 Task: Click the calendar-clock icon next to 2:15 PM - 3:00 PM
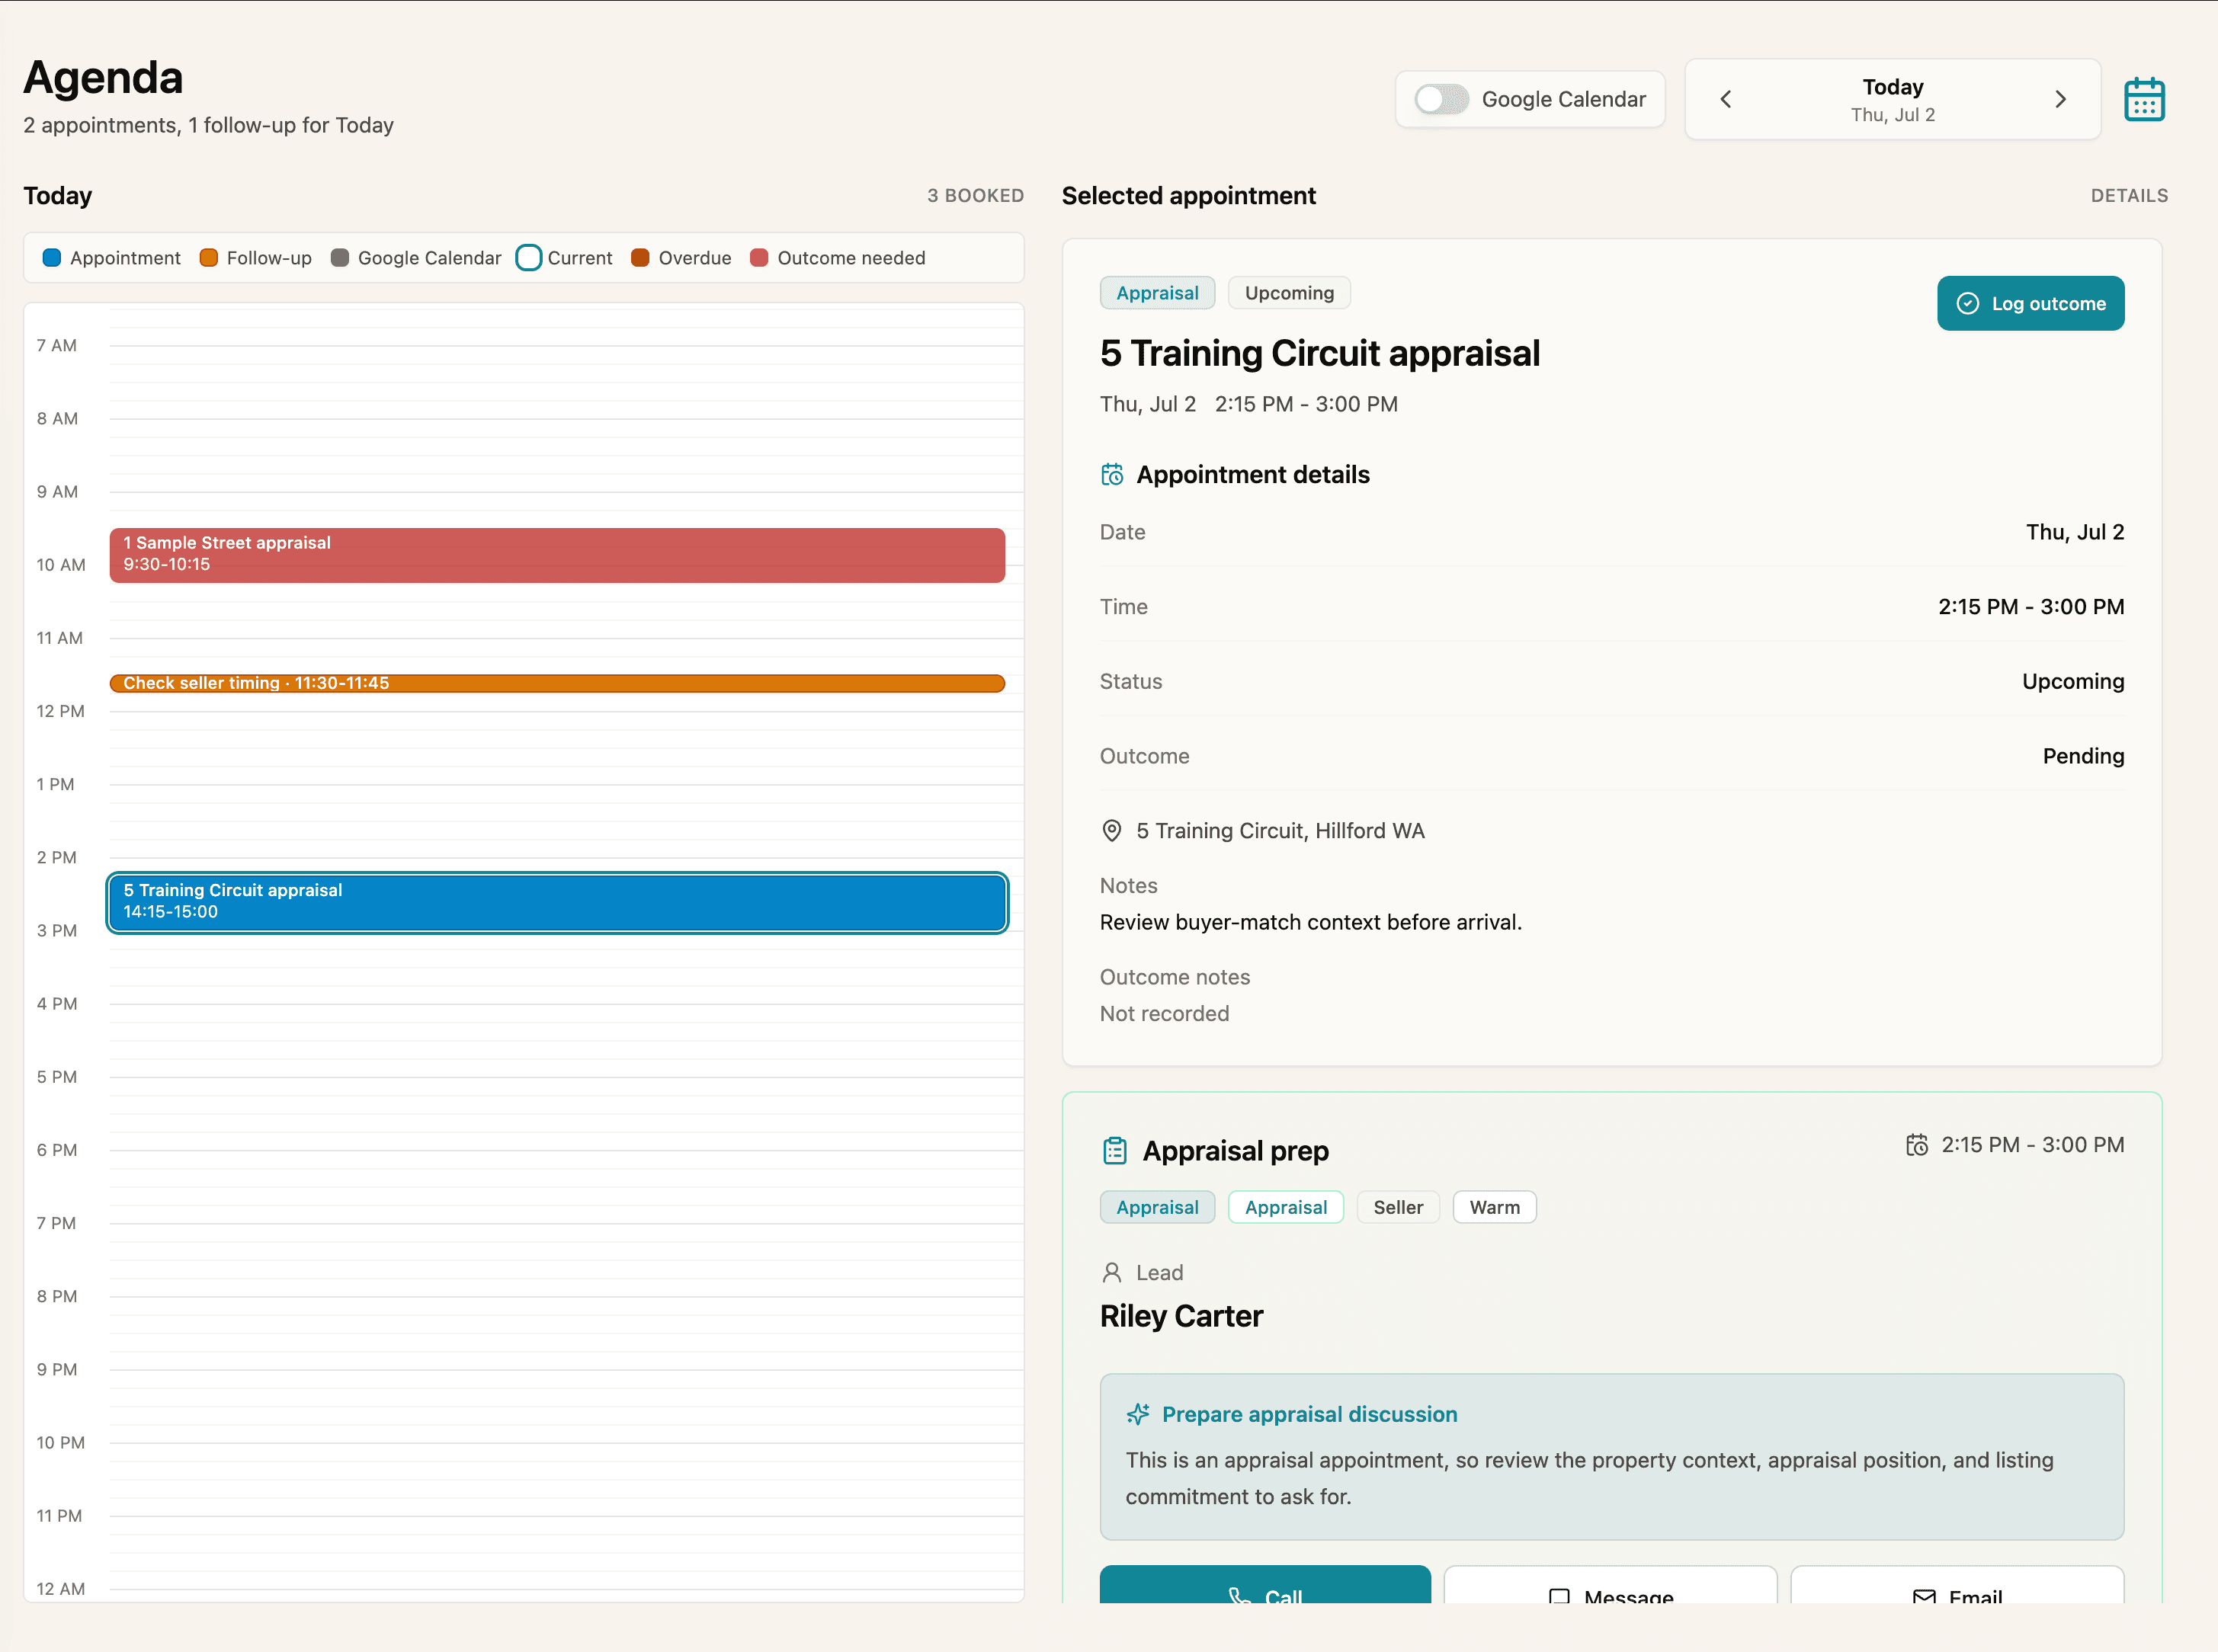(1916, 1145)
